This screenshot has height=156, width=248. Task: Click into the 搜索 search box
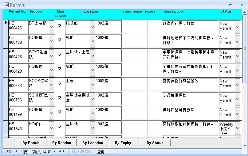pos(106,151)
